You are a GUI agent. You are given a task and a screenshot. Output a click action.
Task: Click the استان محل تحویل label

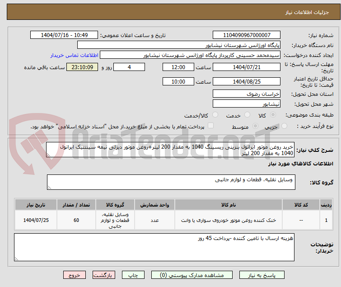click(313, 94)
